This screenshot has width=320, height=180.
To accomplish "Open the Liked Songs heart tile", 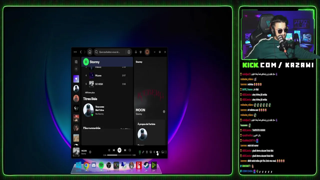I will [76, 79].
